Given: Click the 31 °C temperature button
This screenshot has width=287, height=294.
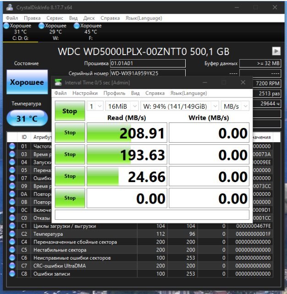Looking at the screenshot, I should tap(27, 118).
